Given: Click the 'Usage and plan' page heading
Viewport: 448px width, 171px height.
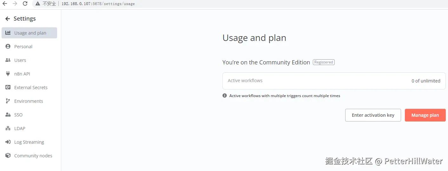Looking at the screenshot, I should 254,38.
